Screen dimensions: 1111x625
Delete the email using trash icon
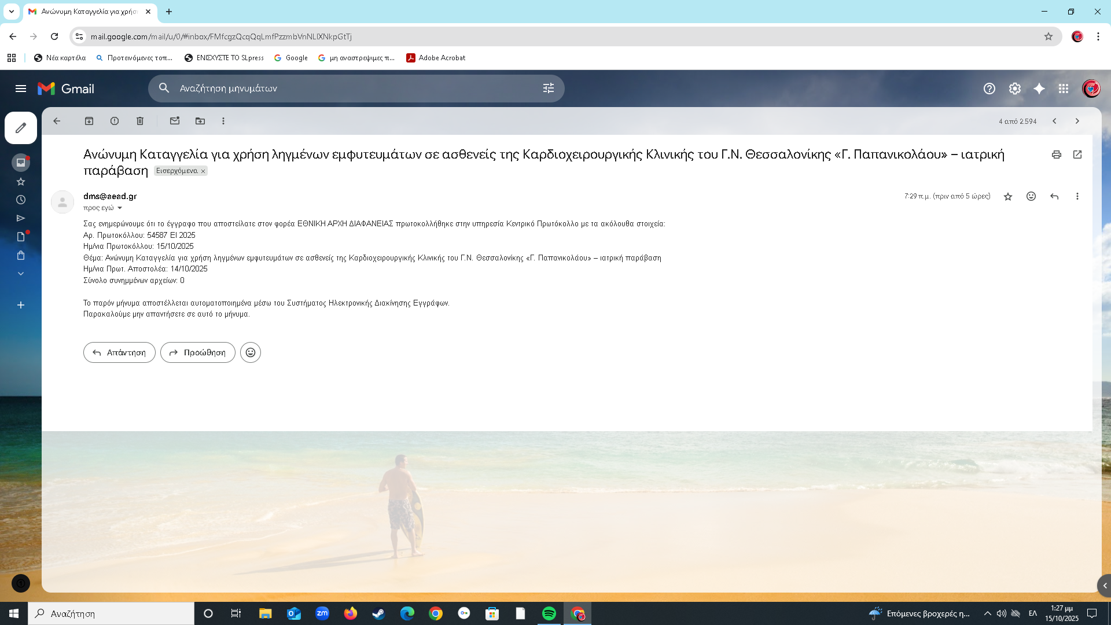coord(140,121)
